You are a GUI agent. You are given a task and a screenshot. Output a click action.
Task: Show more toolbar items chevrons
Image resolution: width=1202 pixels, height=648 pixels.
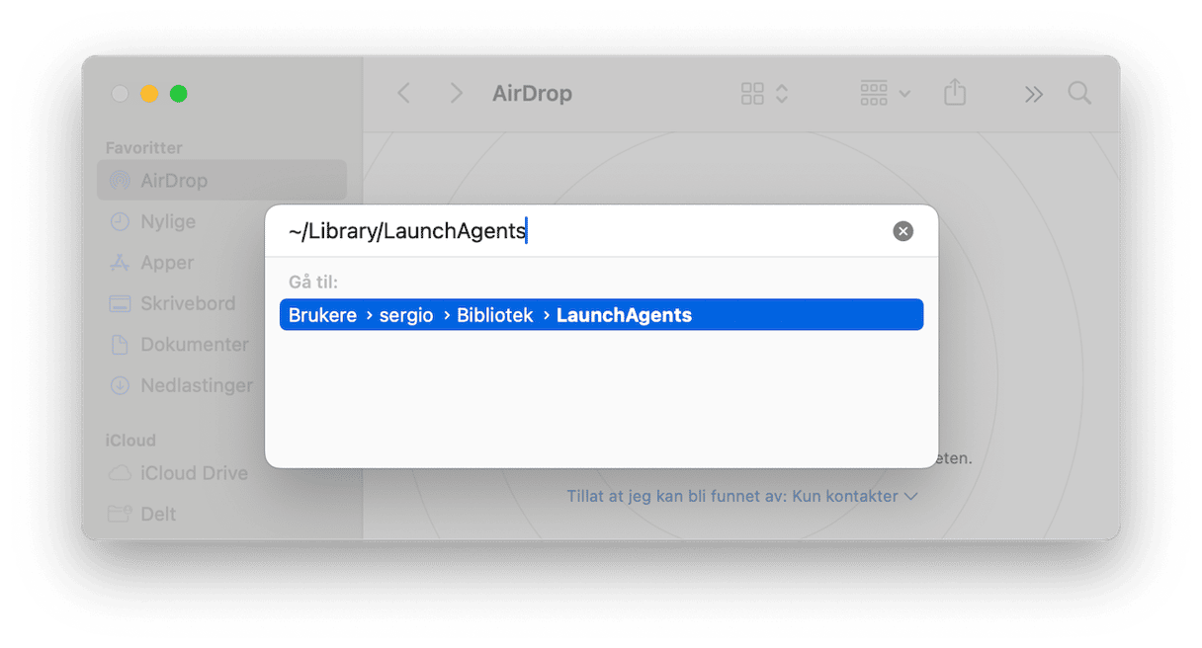click(x=1033, y=94)
